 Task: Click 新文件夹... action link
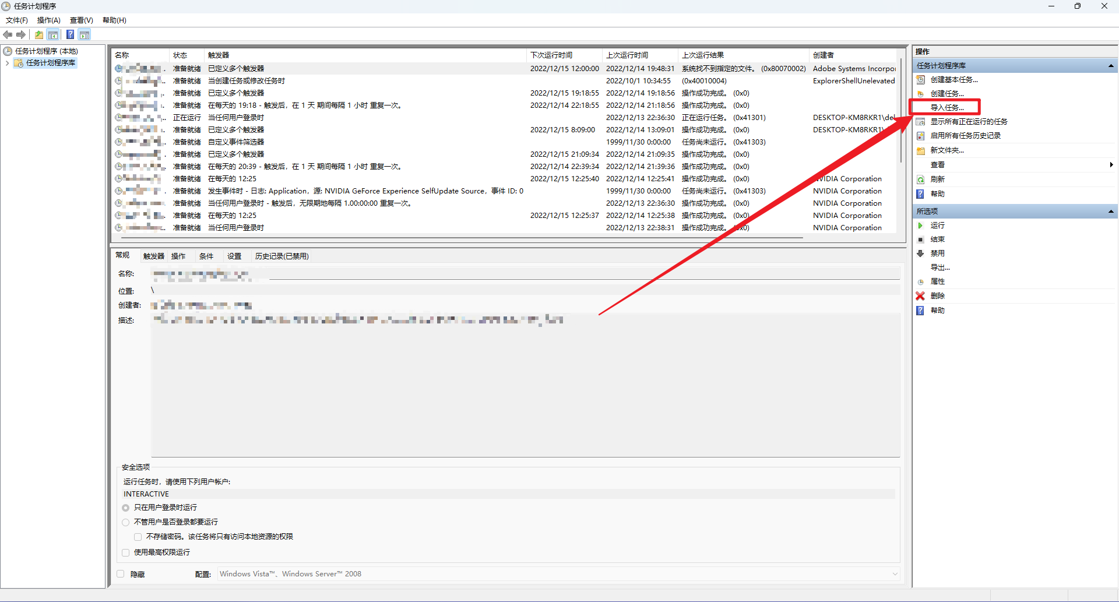(x=947, y=150)
